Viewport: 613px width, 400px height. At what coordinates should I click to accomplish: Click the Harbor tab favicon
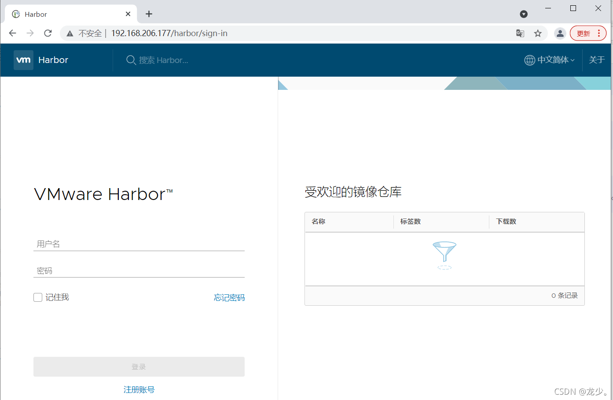click(x=16, y=14)
